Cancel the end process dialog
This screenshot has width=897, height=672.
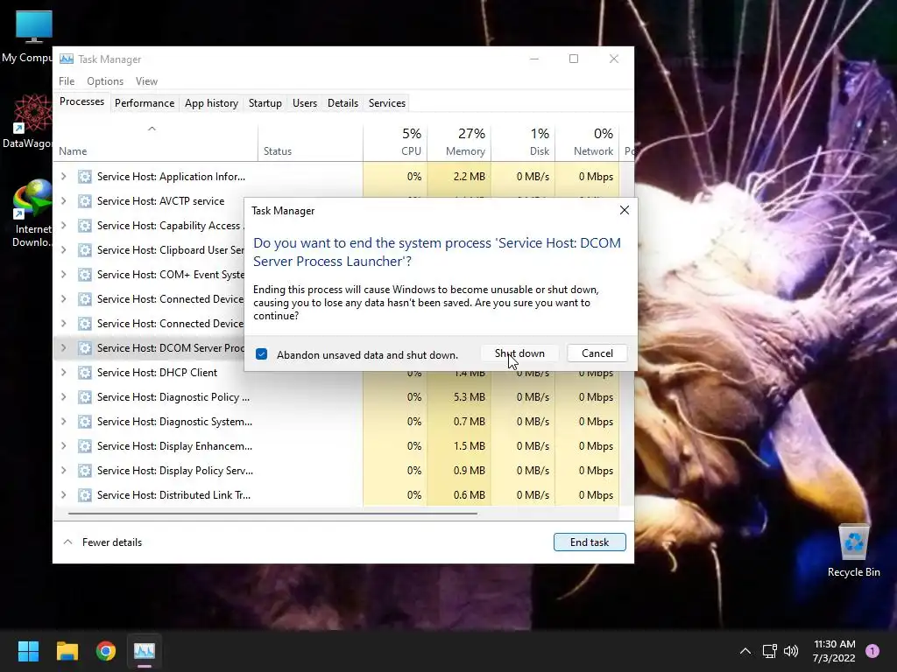click(x=597, y=353)
